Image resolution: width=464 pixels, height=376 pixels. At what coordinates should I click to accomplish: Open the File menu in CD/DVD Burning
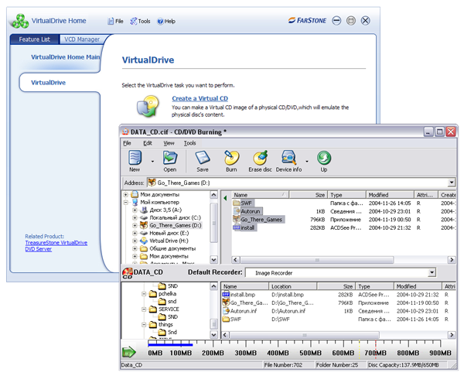click(127, 143)
